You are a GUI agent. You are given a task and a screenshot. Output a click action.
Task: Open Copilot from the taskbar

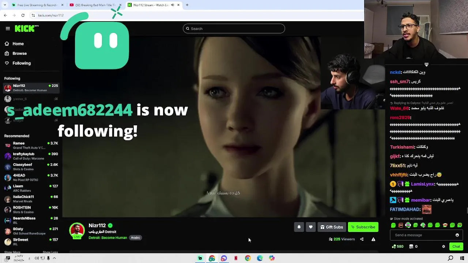[x=272, y=258]
